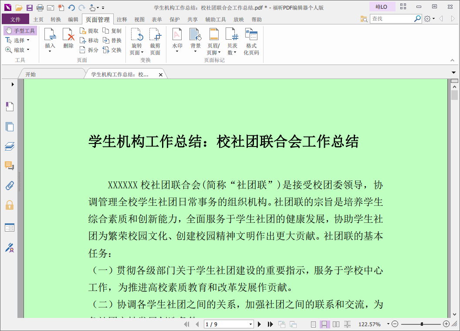Focus the 查找 search field
Screen dimensions: 460x331
[x=392, y=19]
